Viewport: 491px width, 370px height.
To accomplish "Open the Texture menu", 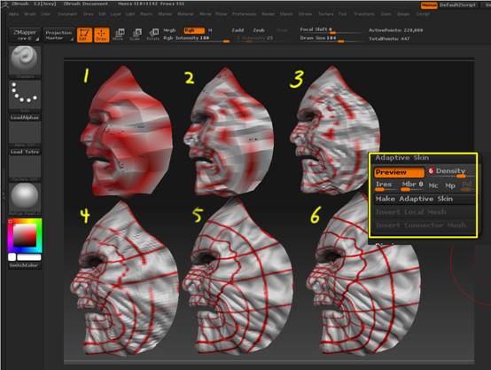I will click(326, 14).
